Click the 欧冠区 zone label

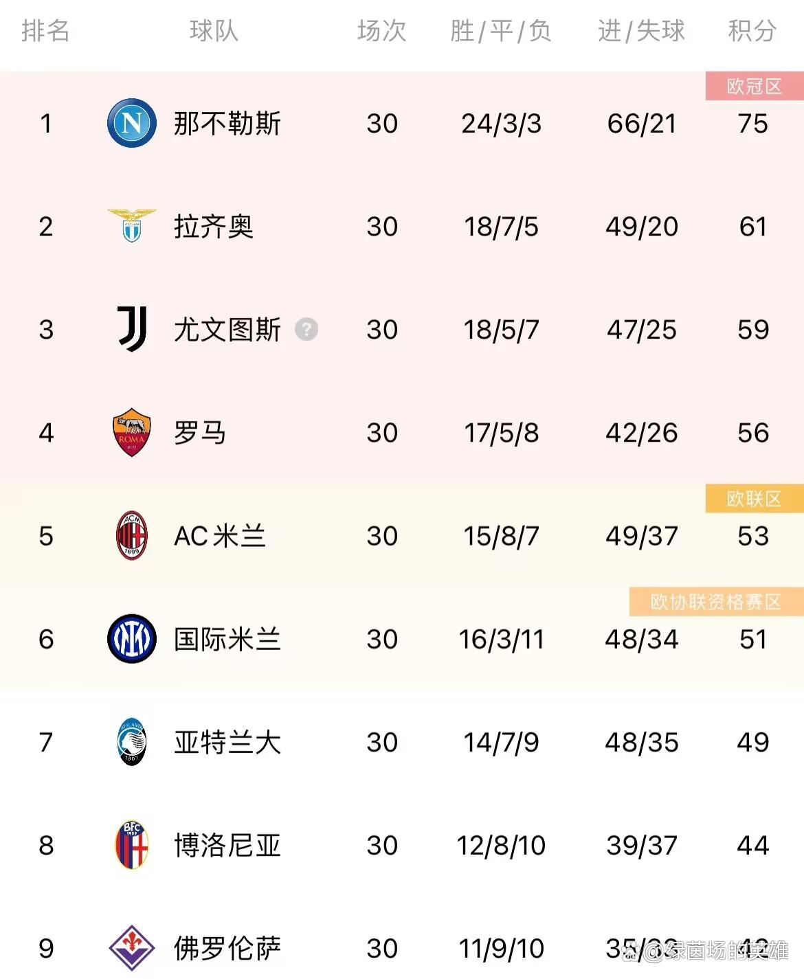(754, 86)
